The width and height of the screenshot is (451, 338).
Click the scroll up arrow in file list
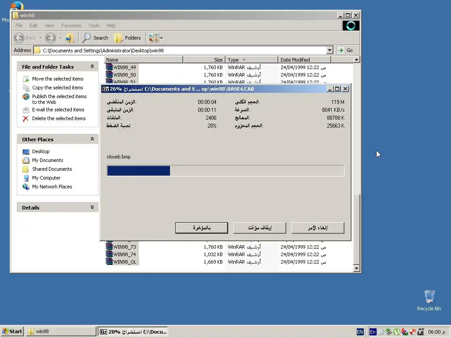click(x=356, y=60)
